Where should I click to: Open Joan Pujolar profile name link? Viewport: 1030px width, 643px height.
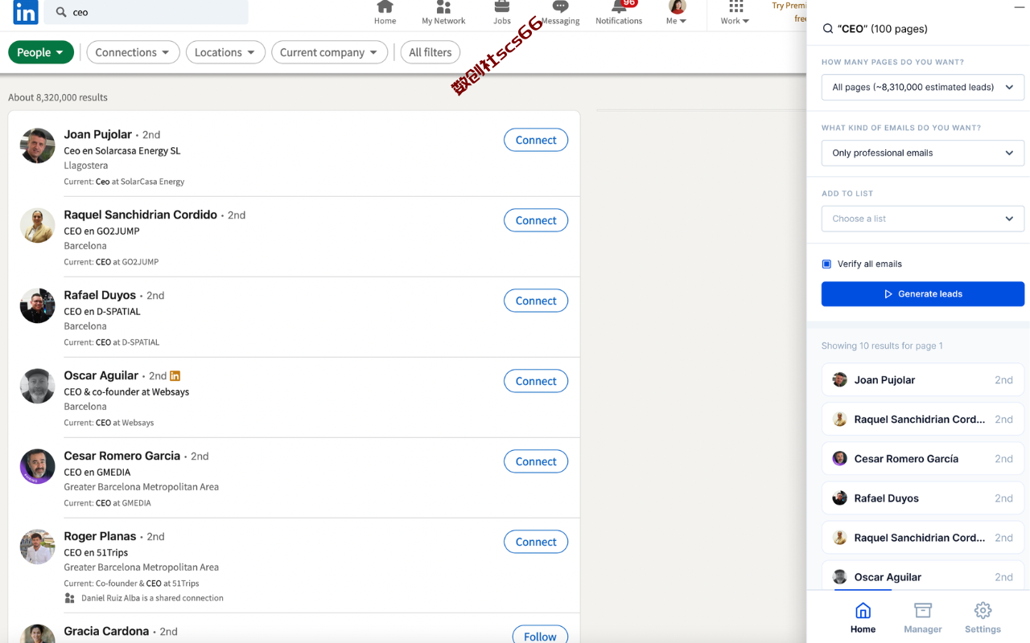[x=98, y=134]
